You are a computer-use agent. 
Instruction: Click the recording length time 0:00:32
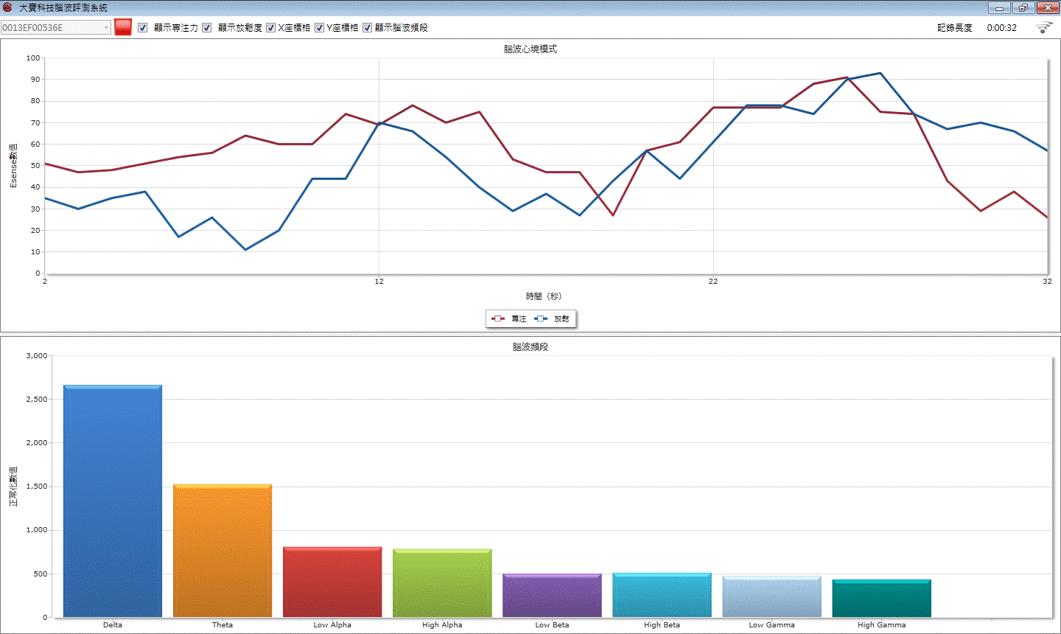point(1001,28)
